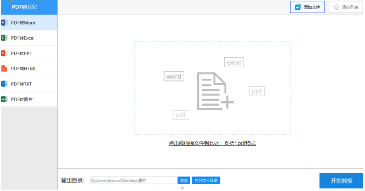Viewport: 365px width, 191px height.
Task: Click the output directory path field
Action: [x=134, y=180]
